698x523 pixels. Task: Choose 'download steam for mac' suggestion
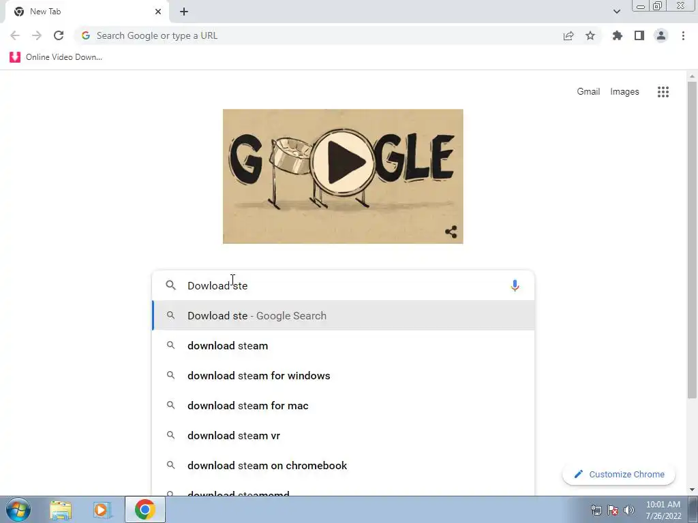(344, 406)
